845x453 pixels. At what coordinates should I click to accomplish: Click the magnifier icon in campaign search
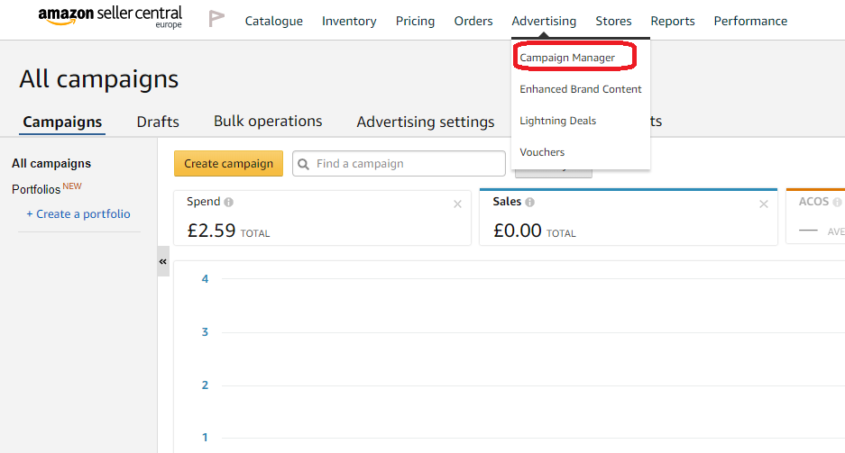[x=303, y=164]
